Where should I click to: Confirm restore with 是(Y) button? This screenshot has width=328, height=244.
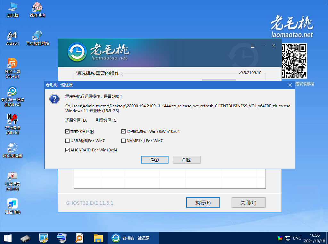(155, 160)
